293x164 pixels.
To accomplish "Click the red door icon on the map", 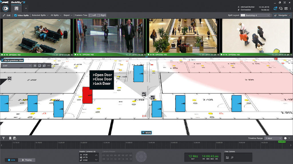I will pyautogui.click(x=87, y=95).
